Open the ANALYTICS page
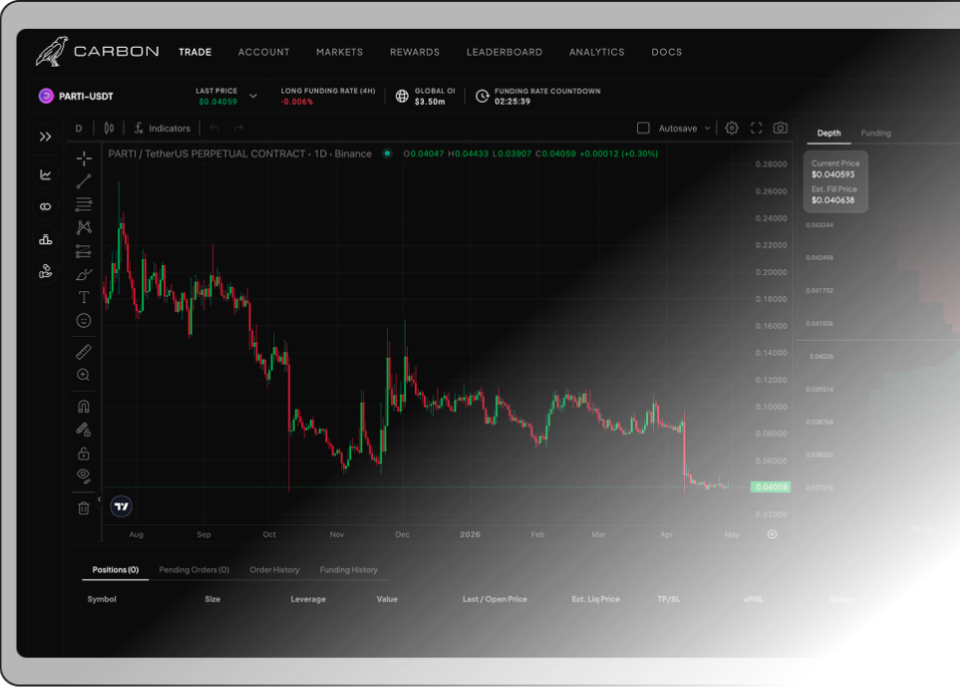960x687 pixels. coord(597,52)
